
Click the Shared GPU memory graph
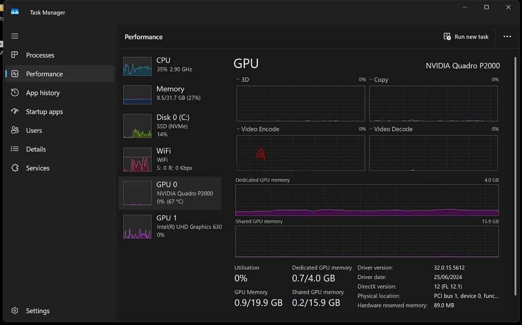pos(367,241)
